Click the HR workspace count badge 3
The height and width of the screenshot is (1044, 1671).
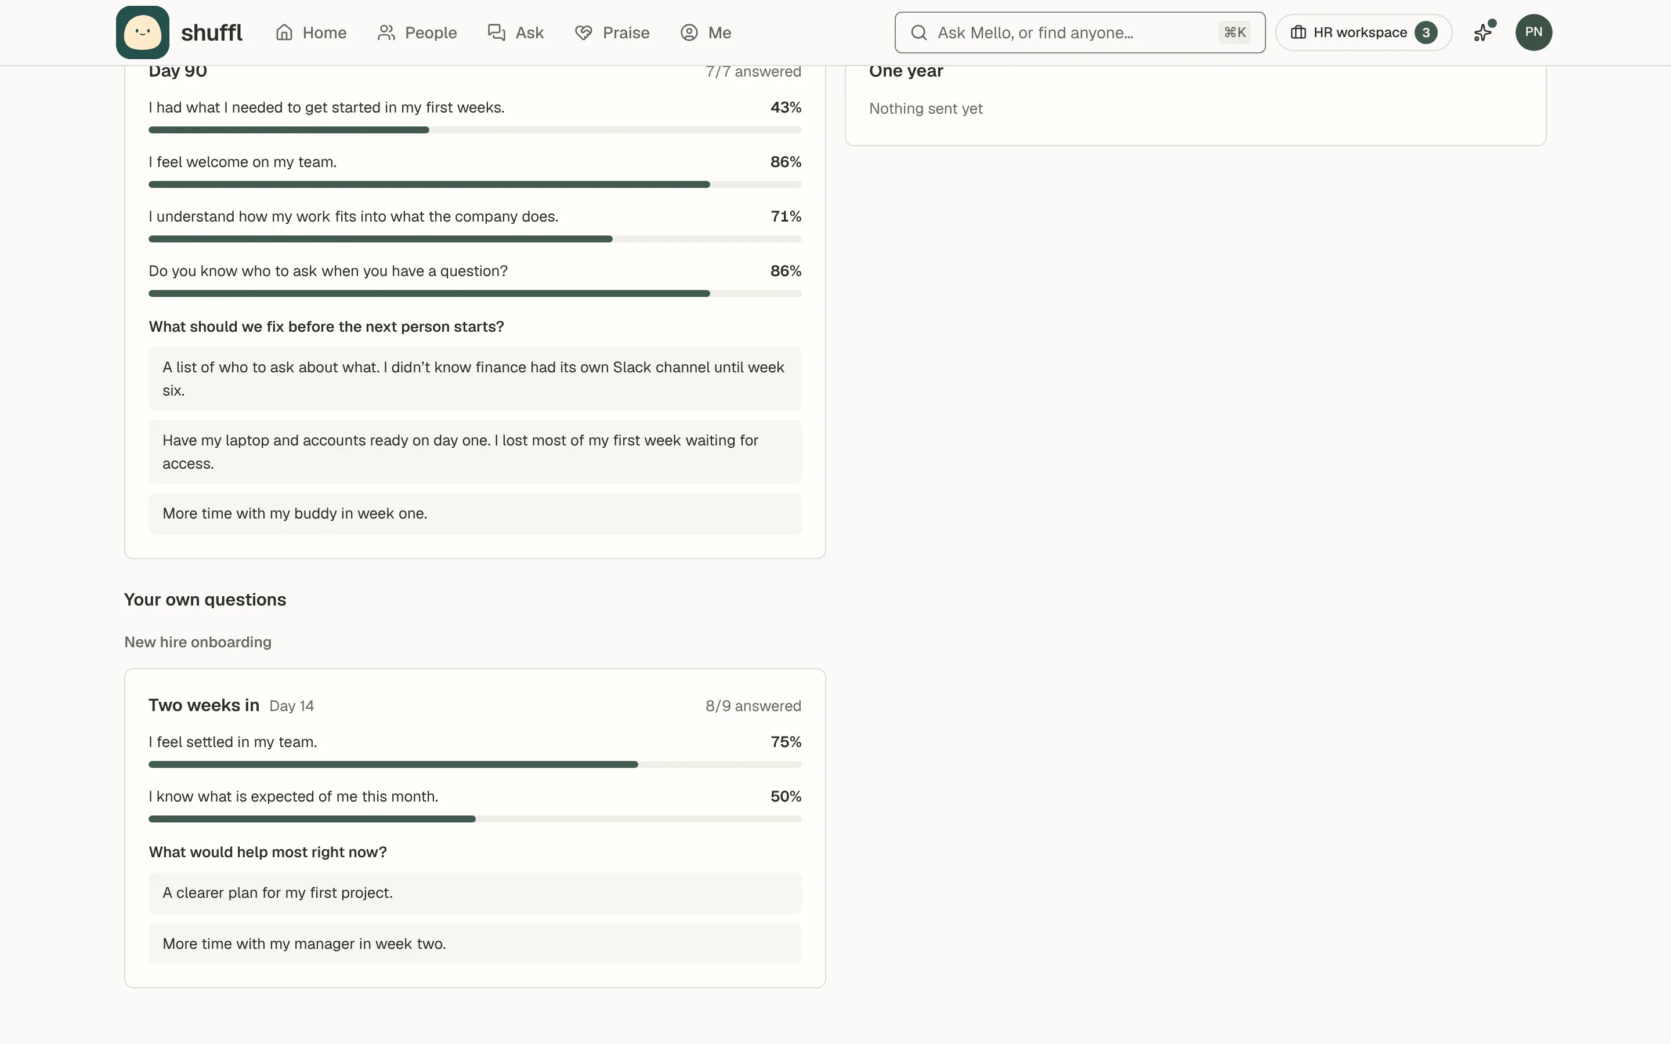point(1425,32)
